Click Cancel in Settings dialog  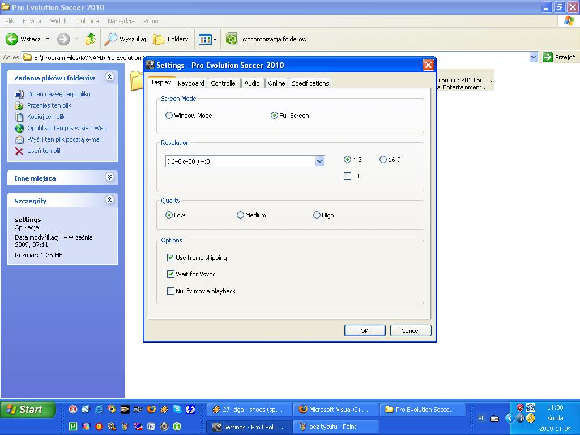tap(411, 331)
